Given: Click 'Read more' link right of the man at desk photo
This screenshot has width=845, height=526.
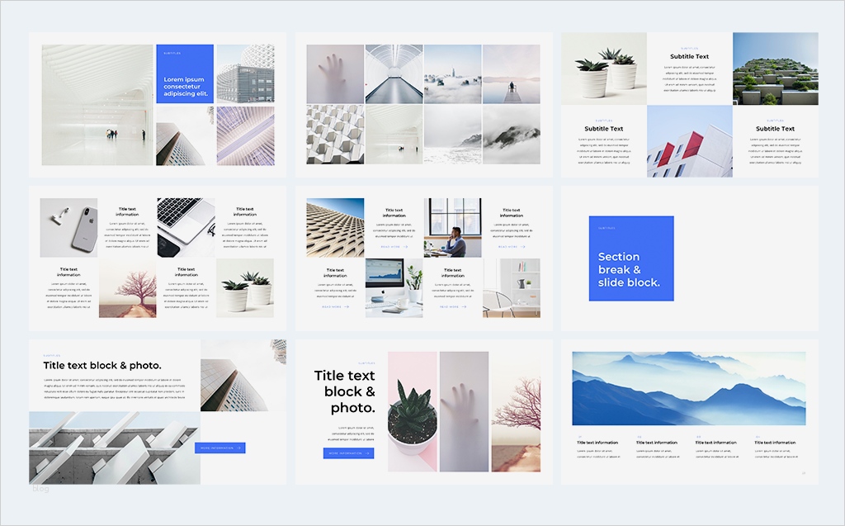Looking at the screenshot, I should point(512,247).
